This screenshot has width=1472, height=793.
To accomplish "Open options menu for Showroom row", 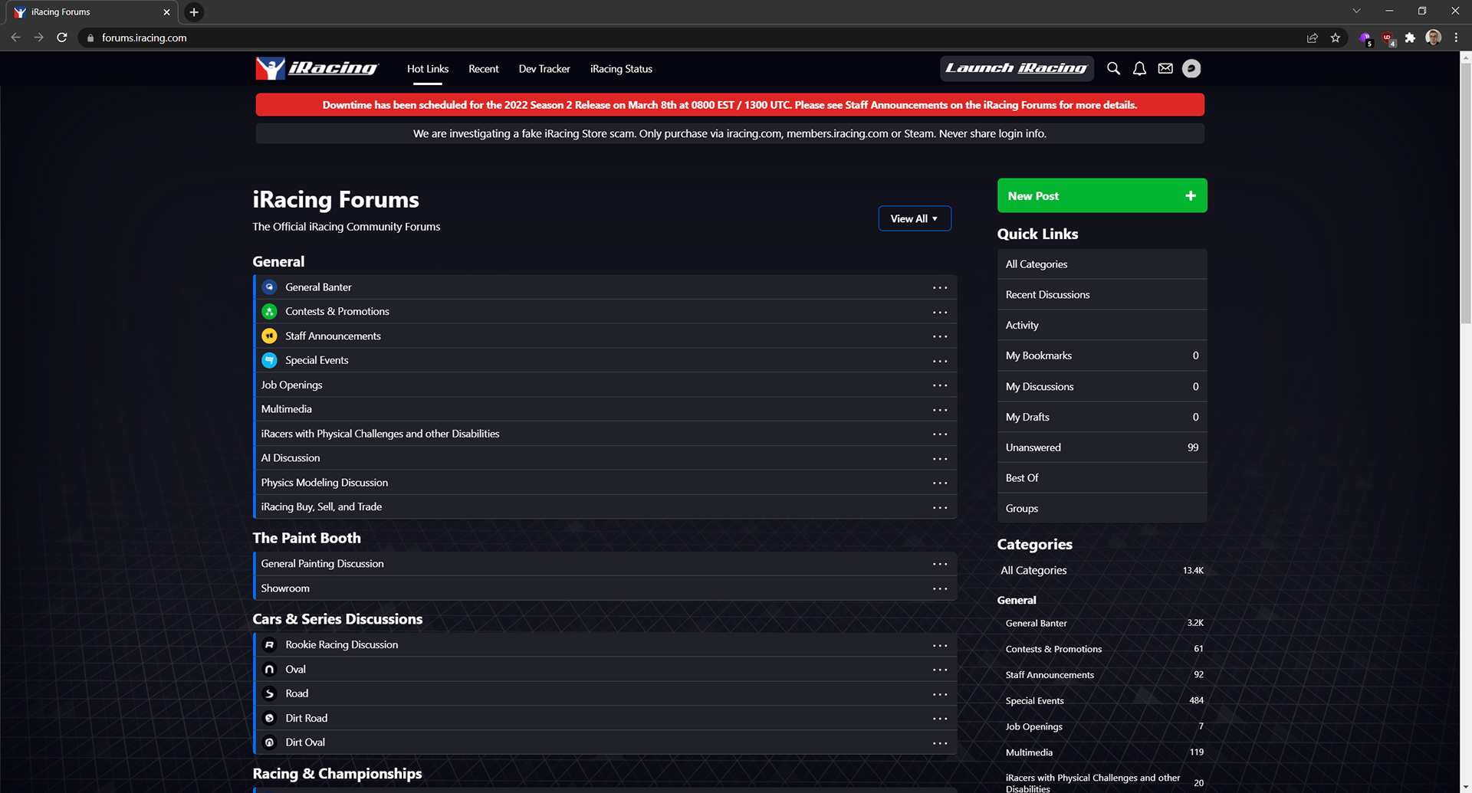I will (x=940, y=589).
